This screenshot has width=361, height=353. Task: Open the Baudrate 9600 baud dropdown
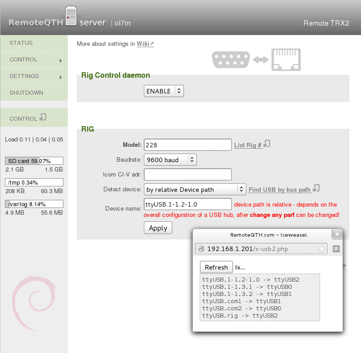tap(170, 159)
